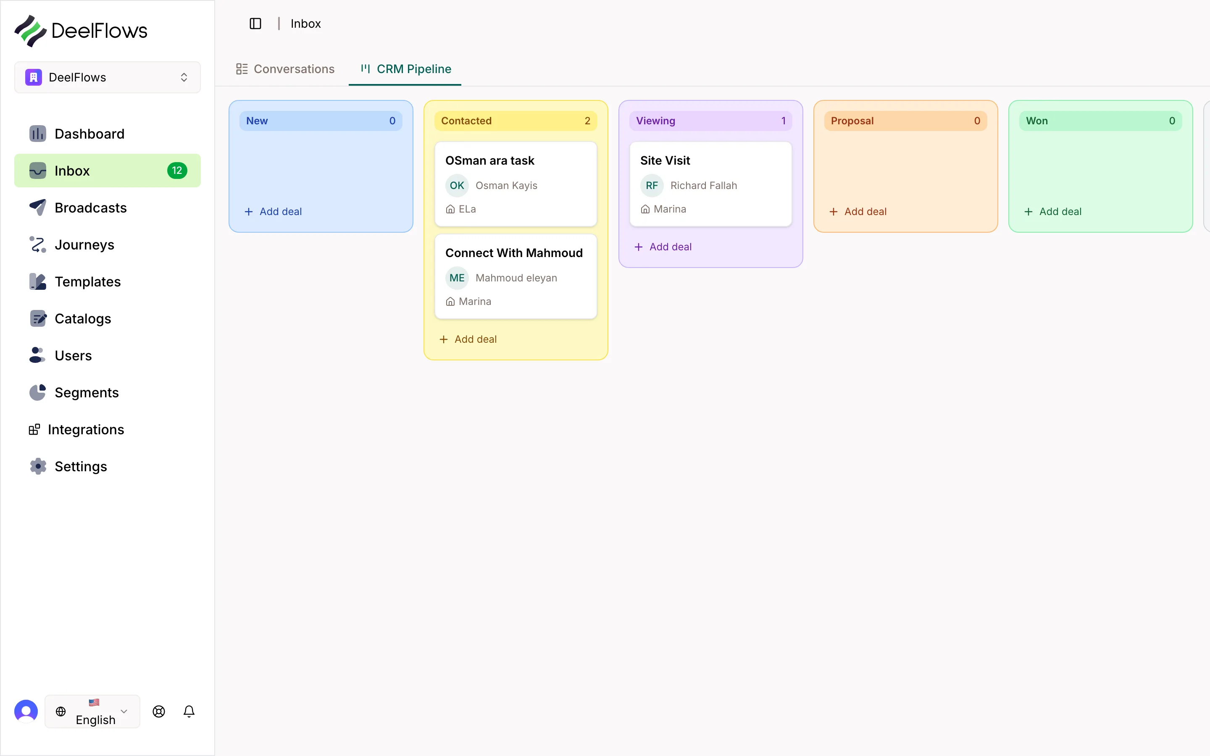Add deal in the Contacted column
1210x756 pixels.
468,339
